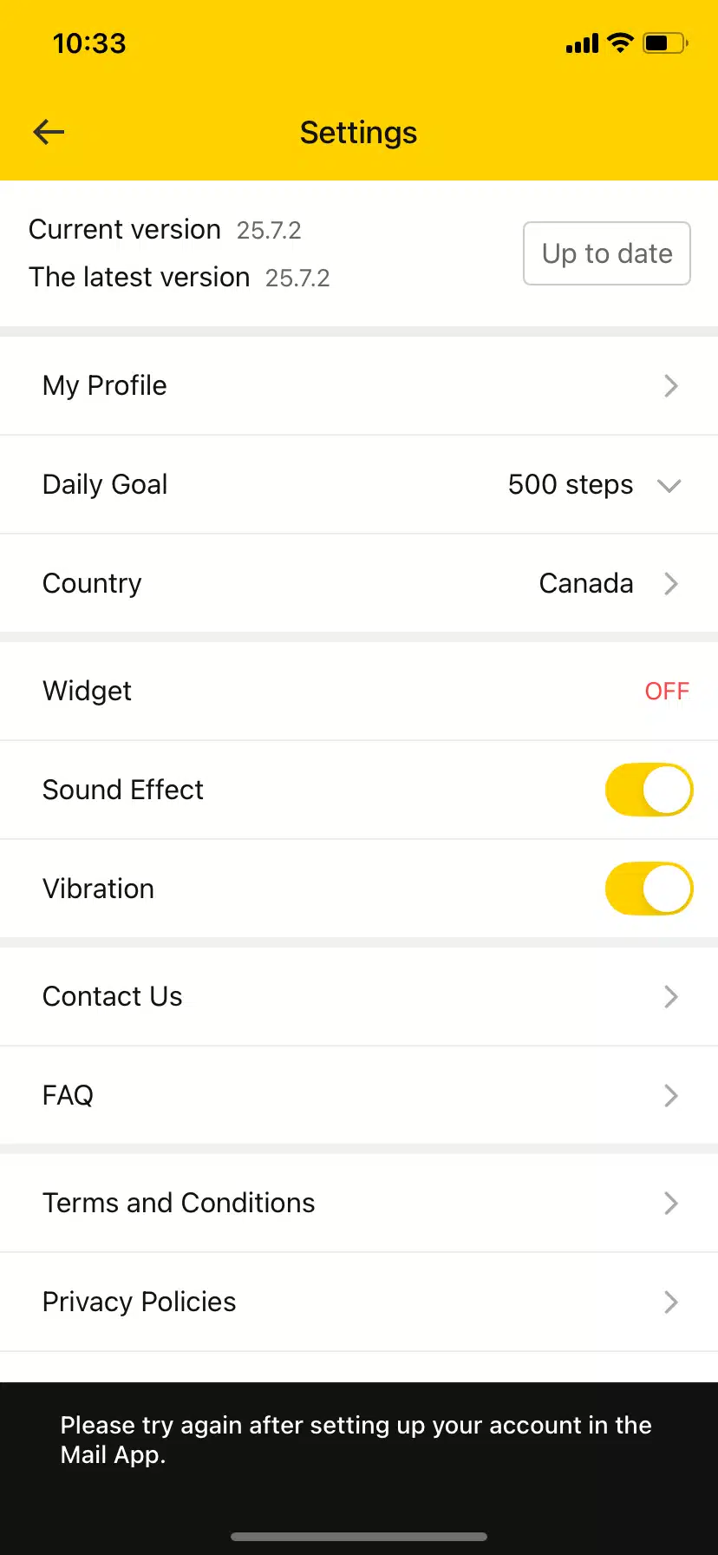The height and width of the screenshot is (1555, 718).
Task: Disable the Sound Effect switch
Action: [649, 791]
